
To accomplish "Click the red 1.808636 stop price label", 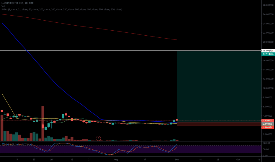I will (268, 127).
